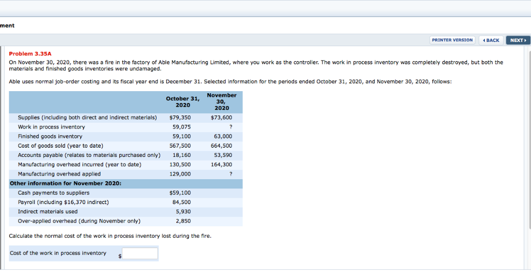
Task: Select 'Indirect materials used' row label
Action: coord(48,212)
